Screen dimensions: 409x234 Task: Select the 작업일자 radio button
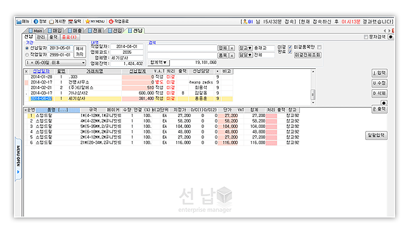pos(27,55)
